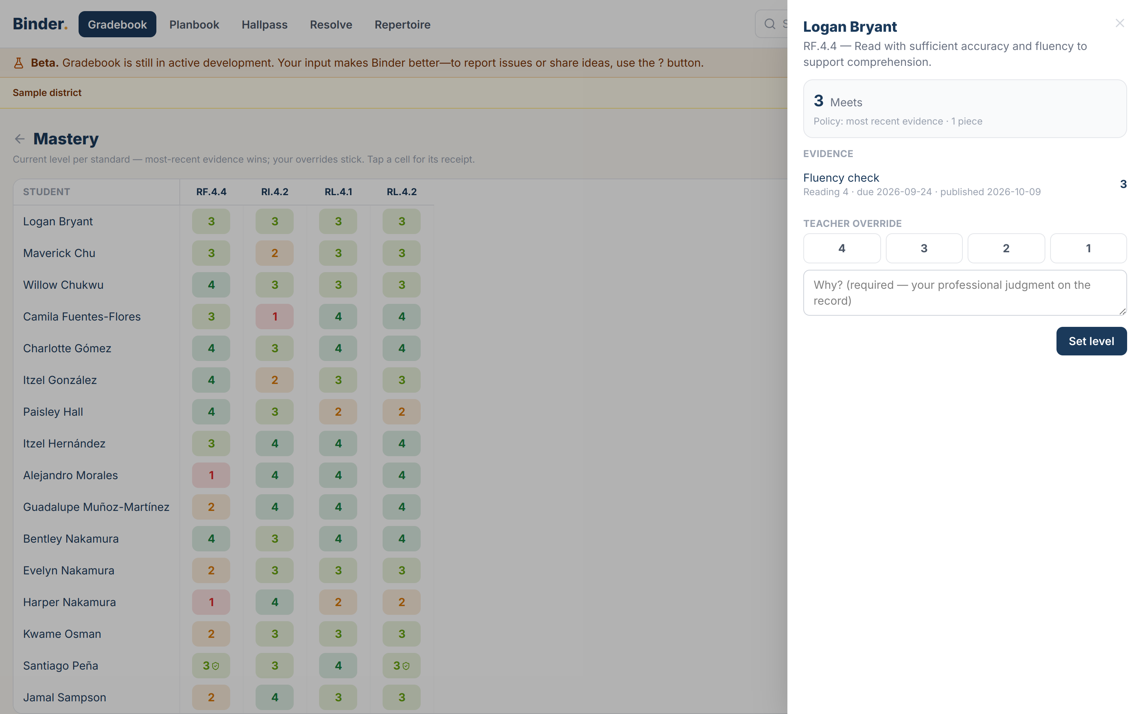Screen dimensions: 1143x714
Task: Close the Logan Bryant side panel
Action: point(1119,23)
